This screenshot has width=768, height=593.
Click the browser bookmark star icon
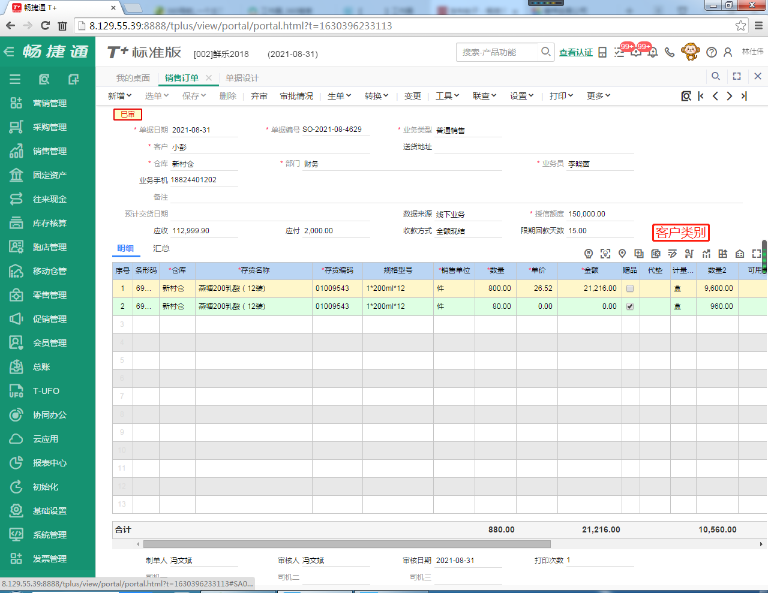(741, 26)
